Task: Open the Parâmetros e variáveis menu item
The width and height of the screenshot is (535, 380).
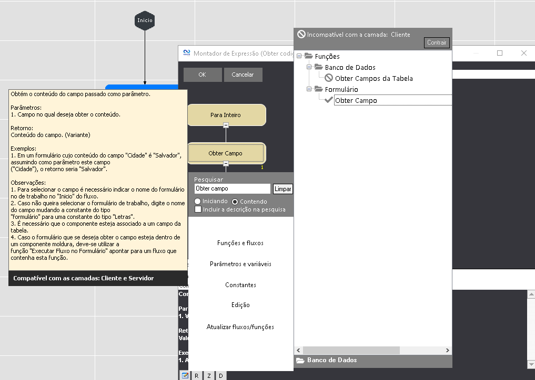Action: coord(240,264)
